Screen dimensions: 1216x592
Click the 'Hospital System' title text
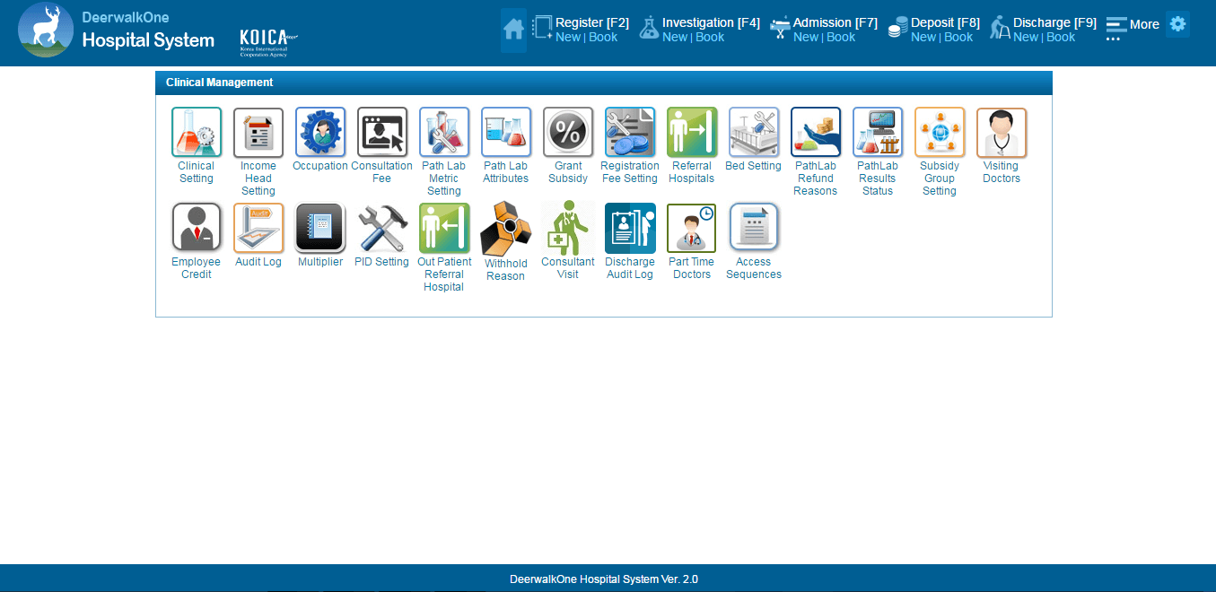[x=148, y=40]
